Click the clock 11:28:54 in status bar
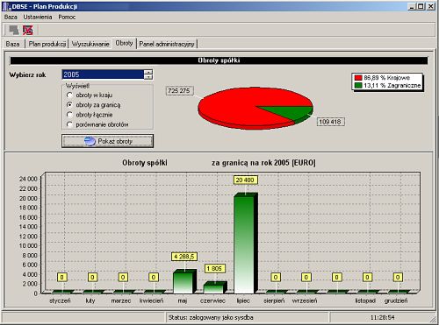 [383, 317]
